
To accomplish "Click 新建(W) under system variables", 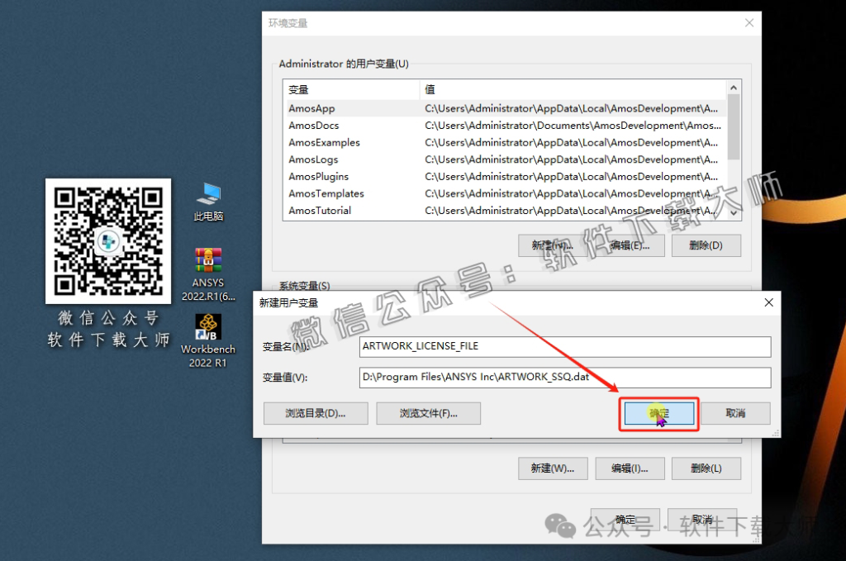I will (x=553, y=468).
